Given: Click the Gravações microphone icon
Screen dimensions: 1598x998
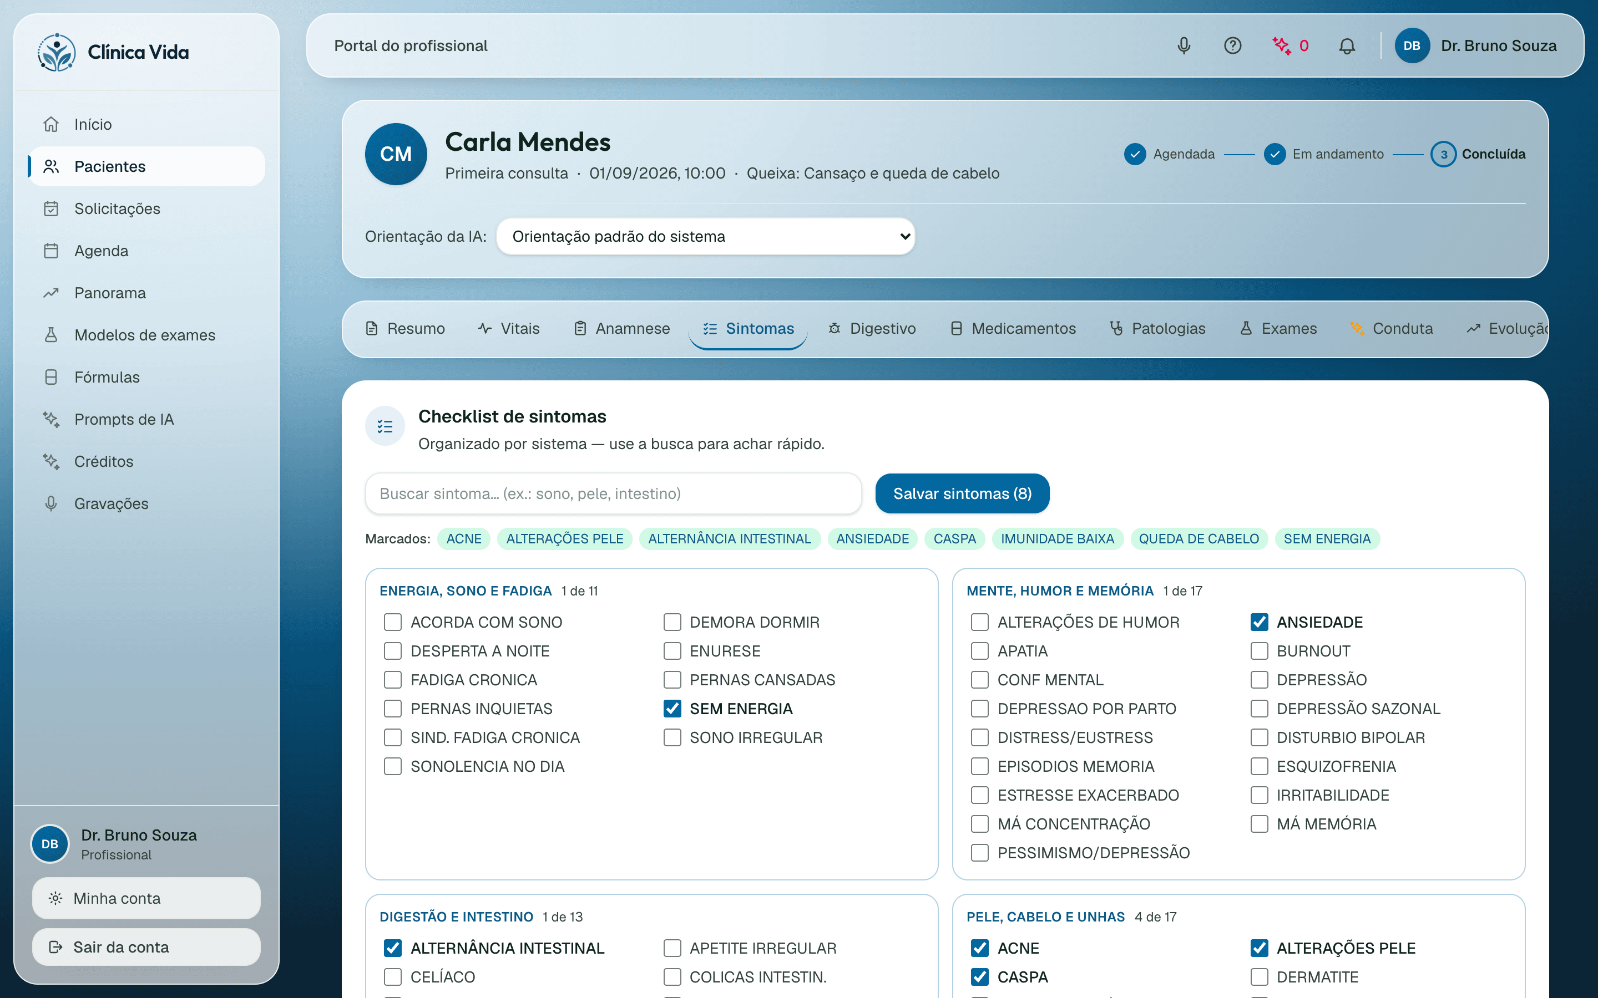Looking at the screenshot, I should (51, 503).
